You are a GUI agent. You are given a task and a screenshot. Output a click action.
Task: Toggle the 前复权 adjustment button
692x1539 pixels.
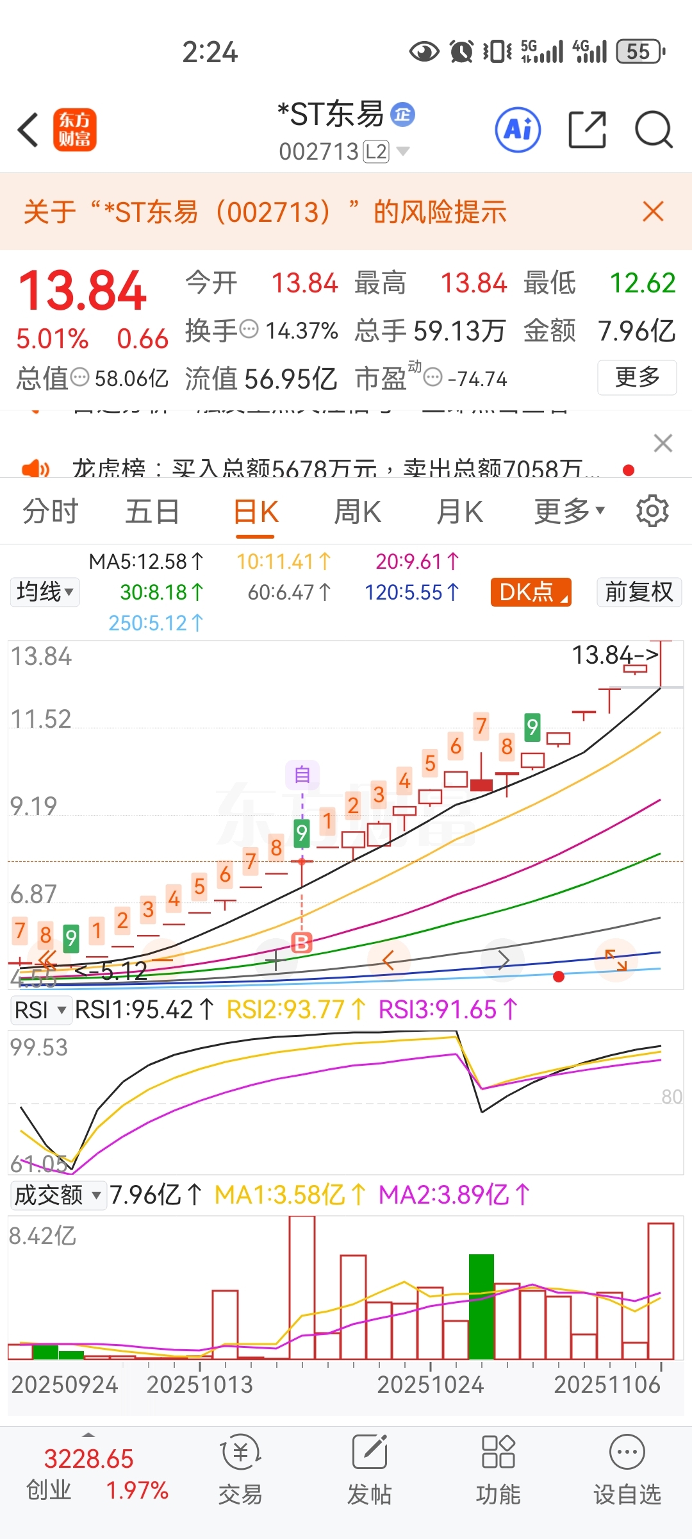(639, 591)
